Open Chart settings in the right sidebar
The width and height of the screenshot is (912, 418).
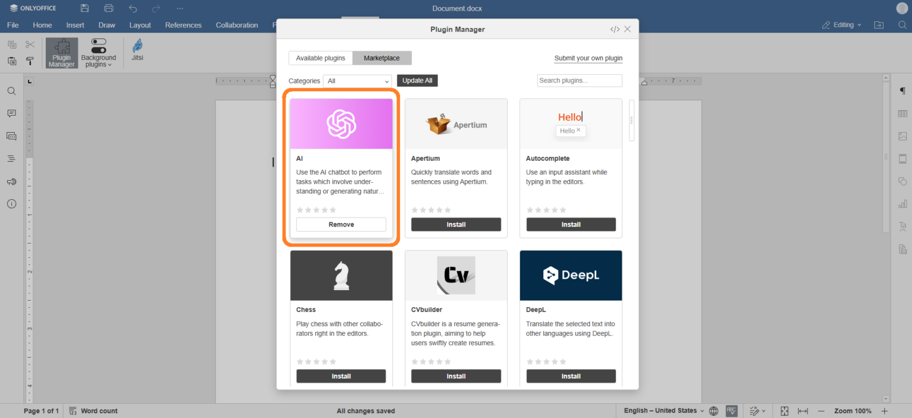902,203
